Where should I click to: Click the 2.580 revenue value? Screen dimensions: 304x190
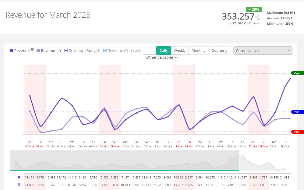(114, 177)
